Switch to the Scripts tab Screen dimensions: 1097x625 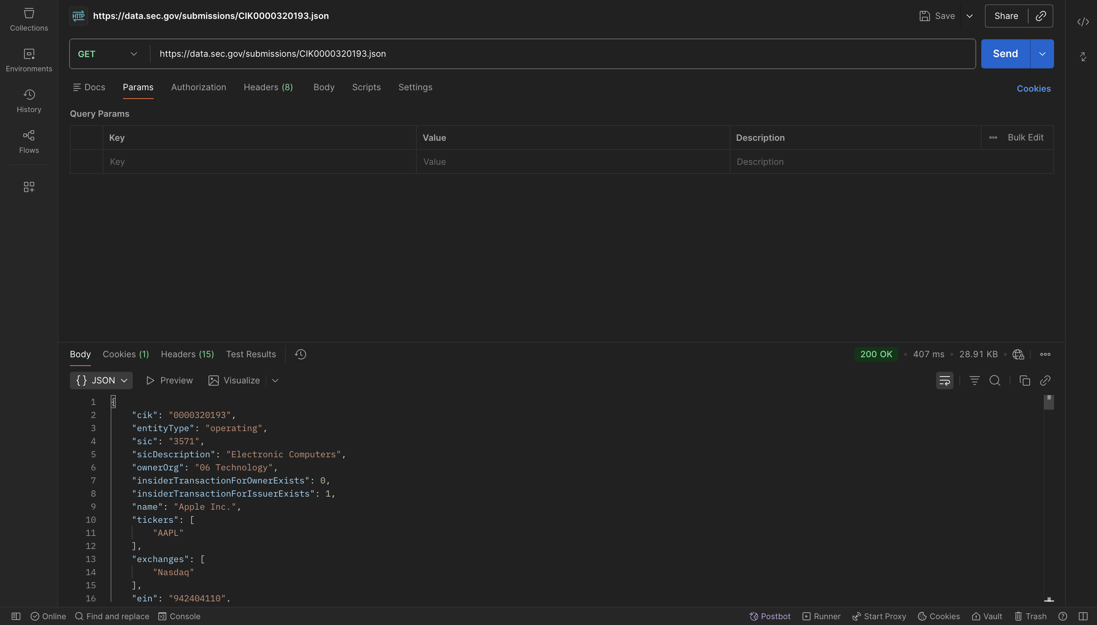click(x=366, y=87)
